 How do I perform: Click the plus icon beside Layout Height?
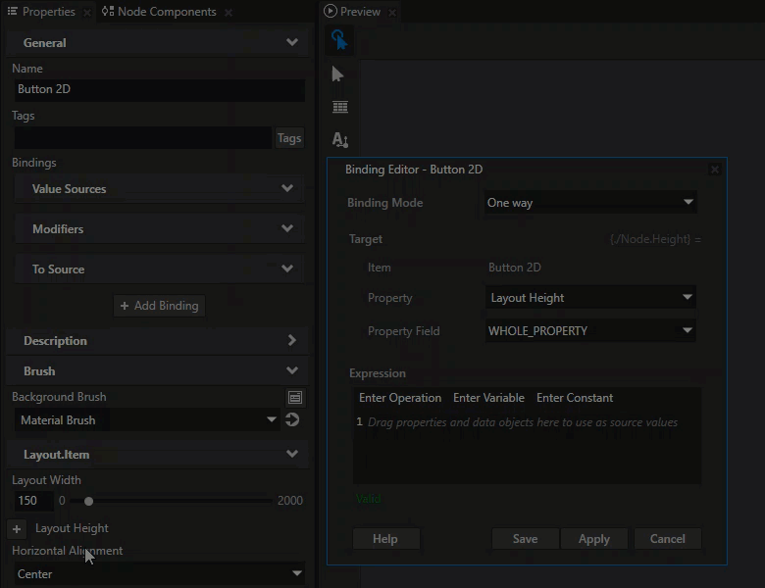tap(17, 529)
